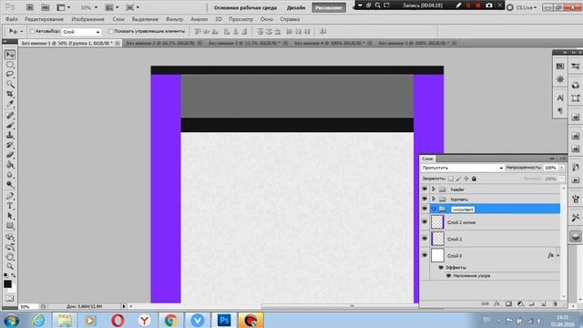Select the Lasso tool
The width and height of the screenshot is (583, 328).
(10, 75)
